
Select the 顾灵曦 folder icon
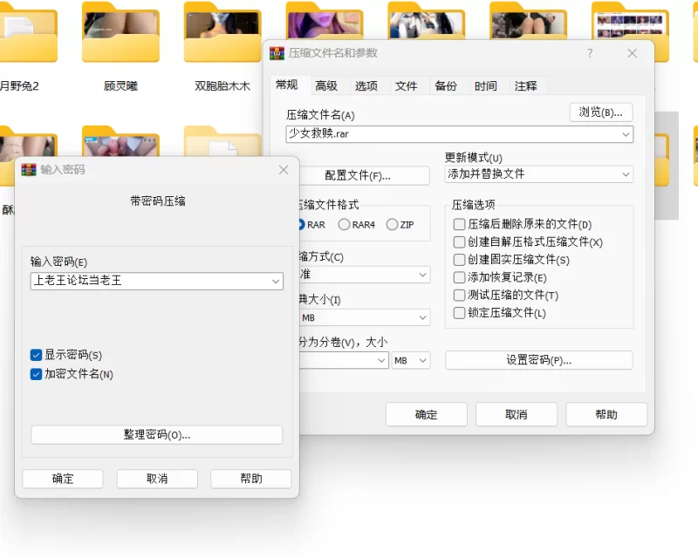click(x=120, y=35)
